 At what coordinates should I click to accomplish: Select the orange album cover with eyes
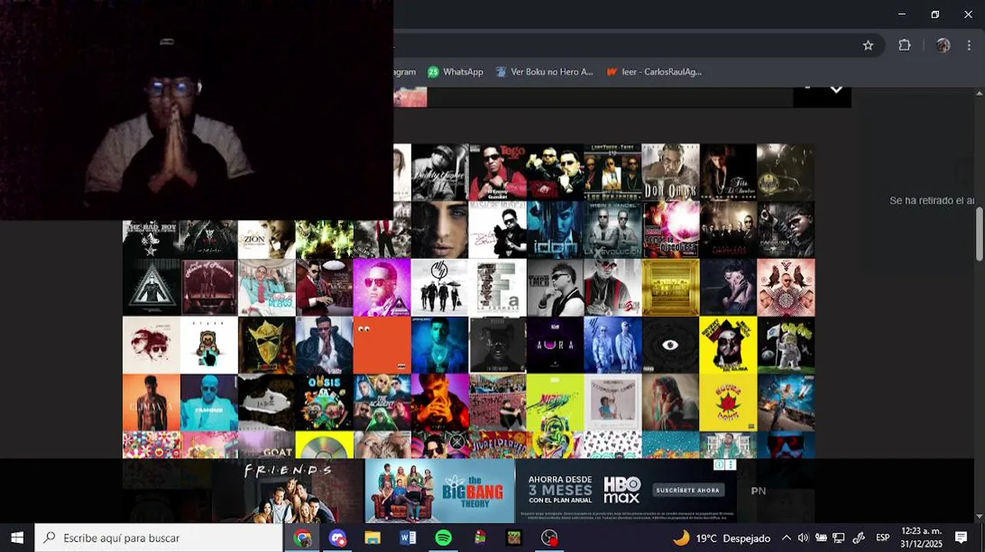pos(382,345)
